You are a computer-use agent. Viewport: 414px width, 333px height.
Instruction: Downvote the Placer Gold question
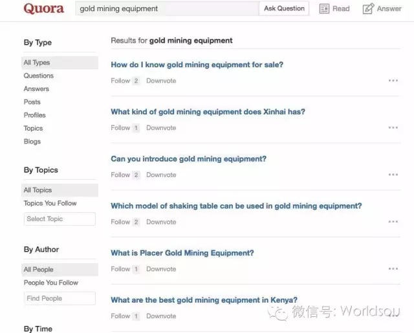tap(161, 269)
